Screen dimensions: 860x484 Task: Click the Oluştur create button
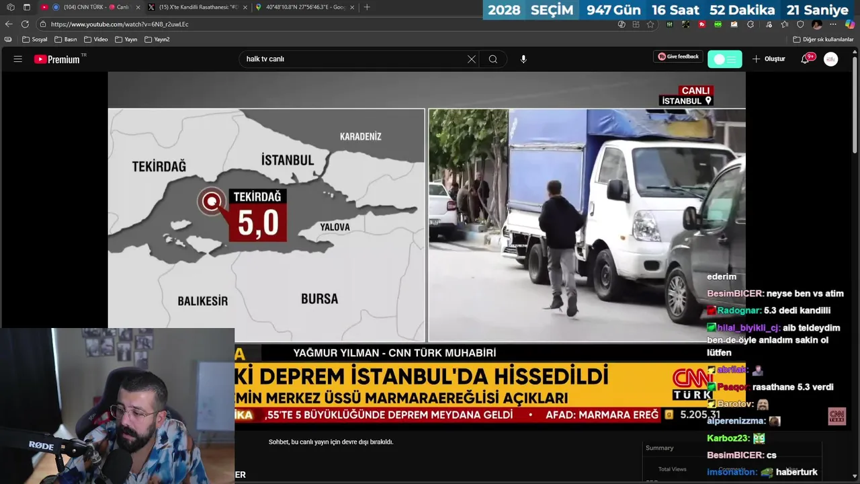tap(769, 59)
